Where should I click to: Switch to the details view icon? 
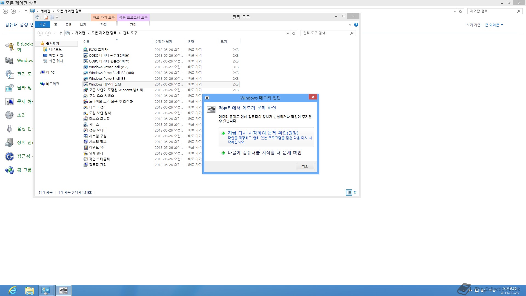click(x=349, y=192)
